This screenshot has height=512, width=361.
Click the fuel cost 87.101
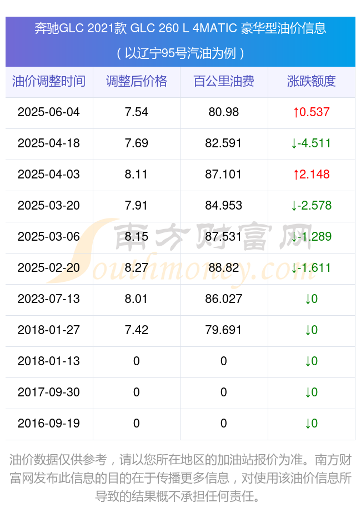pos(224,175)
